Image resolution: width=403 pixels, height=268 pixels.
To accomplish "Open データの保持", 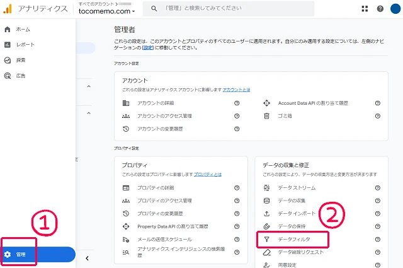I will 292,226.
